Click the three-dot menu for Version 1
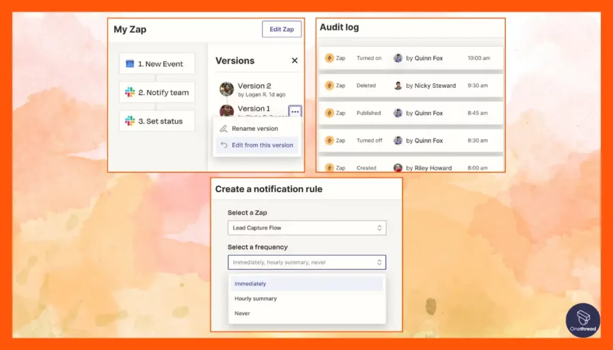The image size is (613, 350). coord(295,112)
